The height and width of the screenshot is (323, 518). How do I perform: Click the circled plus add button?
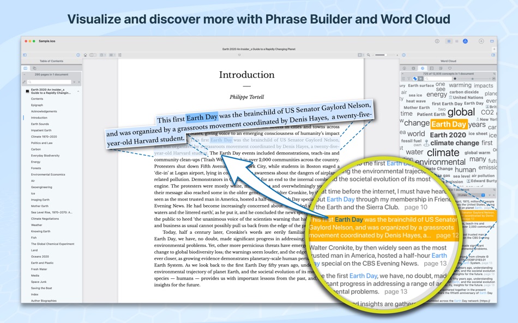481,41
